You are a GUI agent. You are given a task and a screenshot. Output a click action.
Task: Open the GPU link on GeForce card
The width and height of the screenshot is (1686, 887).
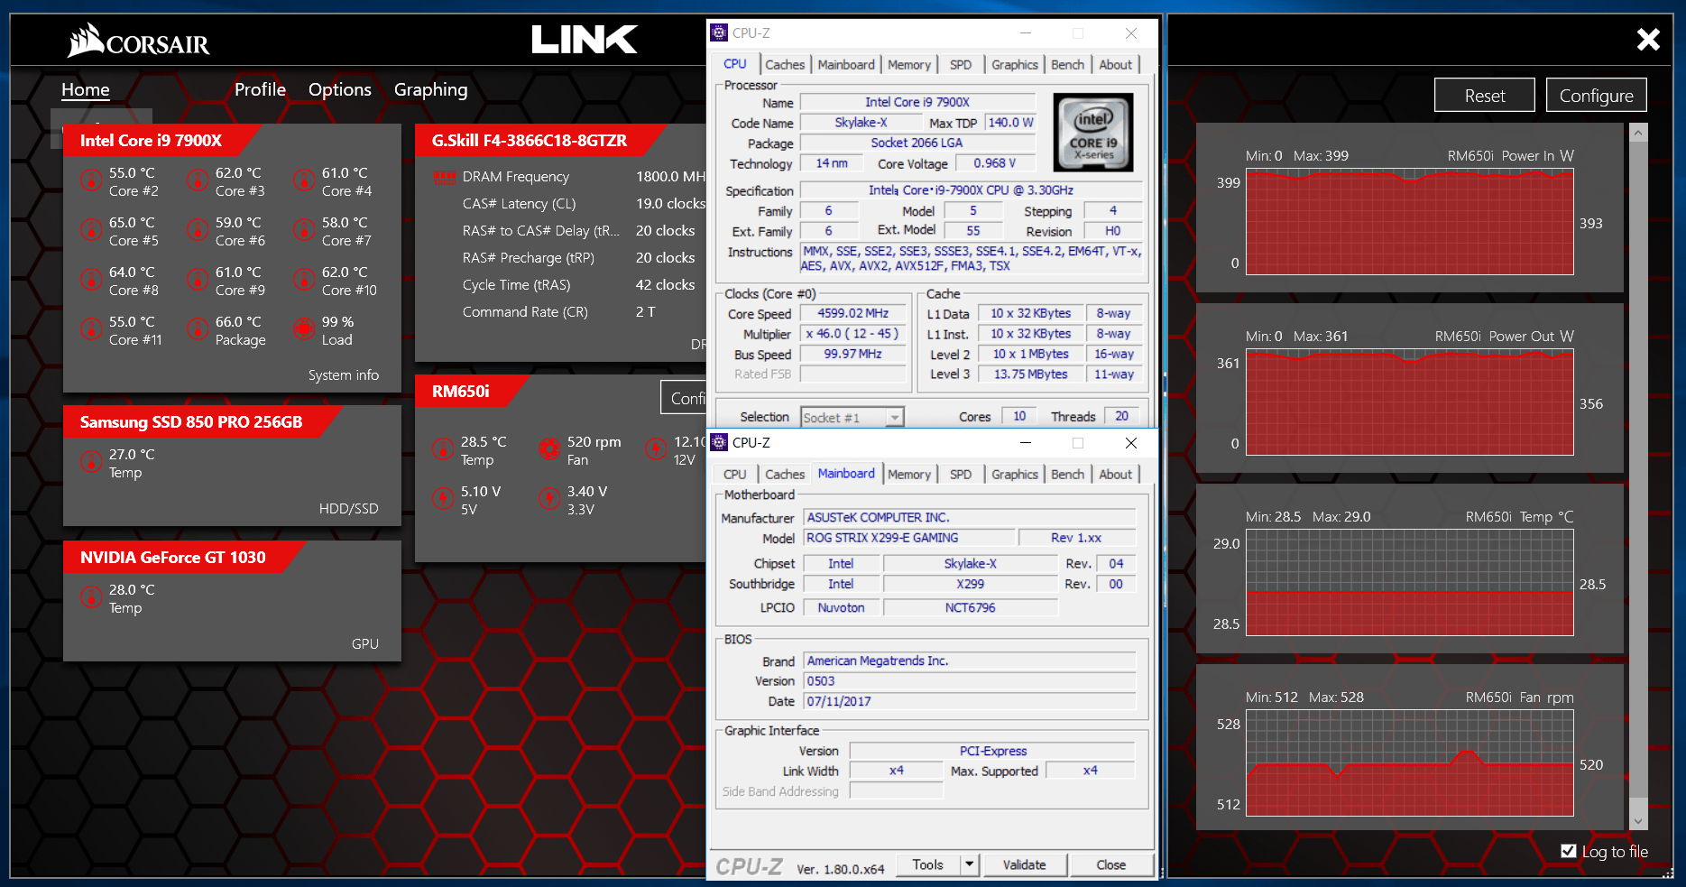pyautogui.click(x=365, y=644)
